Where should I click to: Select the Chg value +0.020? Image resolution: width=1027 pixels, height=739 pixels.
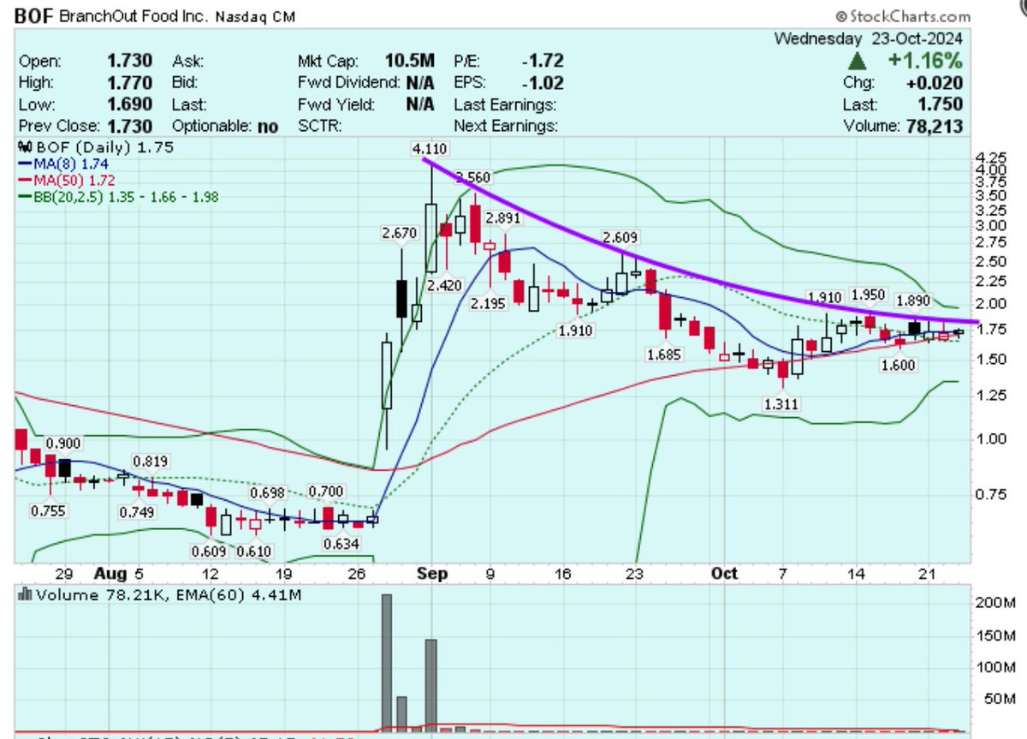pyautogui.click(x=935, y=83)
